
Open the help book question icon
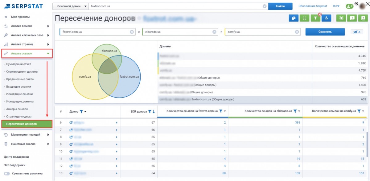(363, 18)
